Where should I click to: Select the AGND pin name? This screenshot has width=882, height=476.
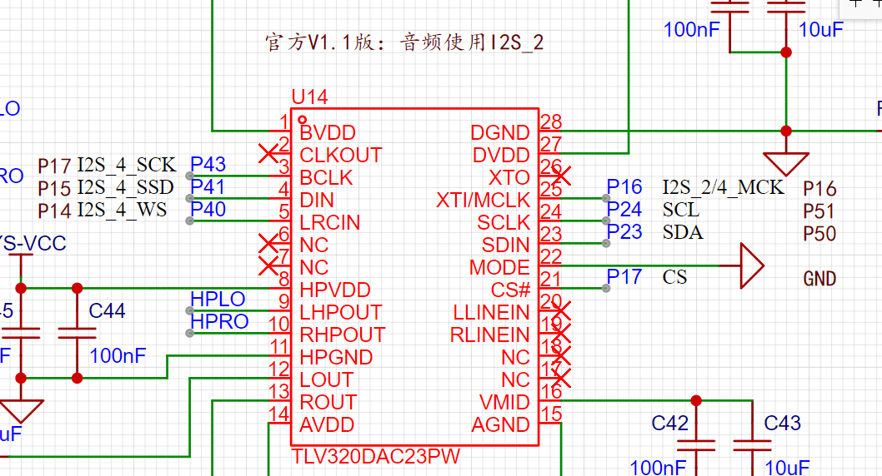coord(501,424)
